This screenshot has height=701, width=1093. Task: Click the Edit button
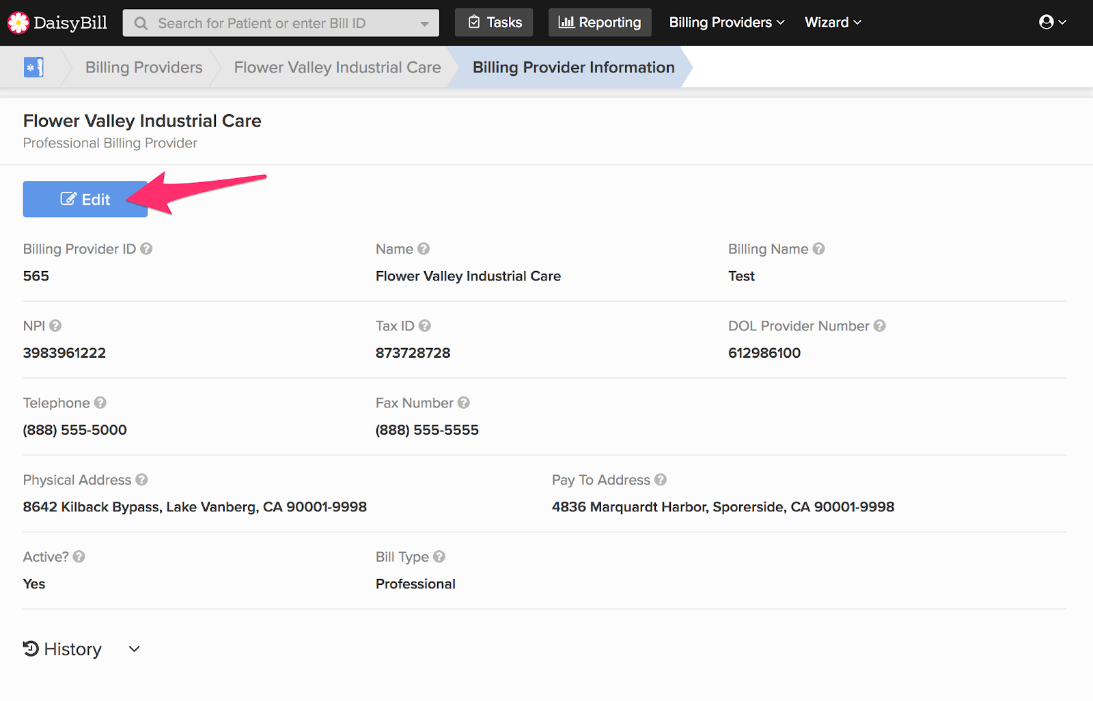point(85,199)
